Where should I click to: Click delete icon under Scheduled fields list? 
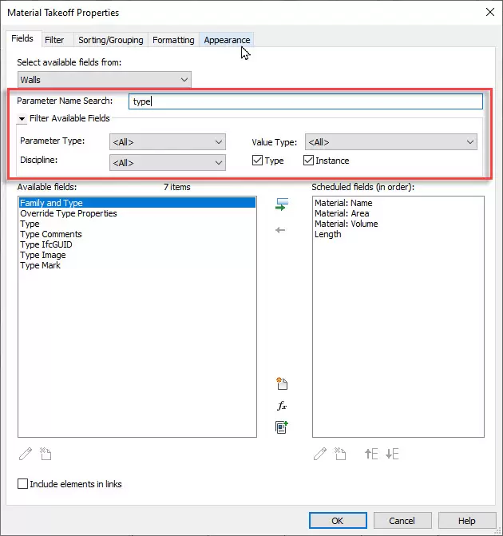(340, 454)
